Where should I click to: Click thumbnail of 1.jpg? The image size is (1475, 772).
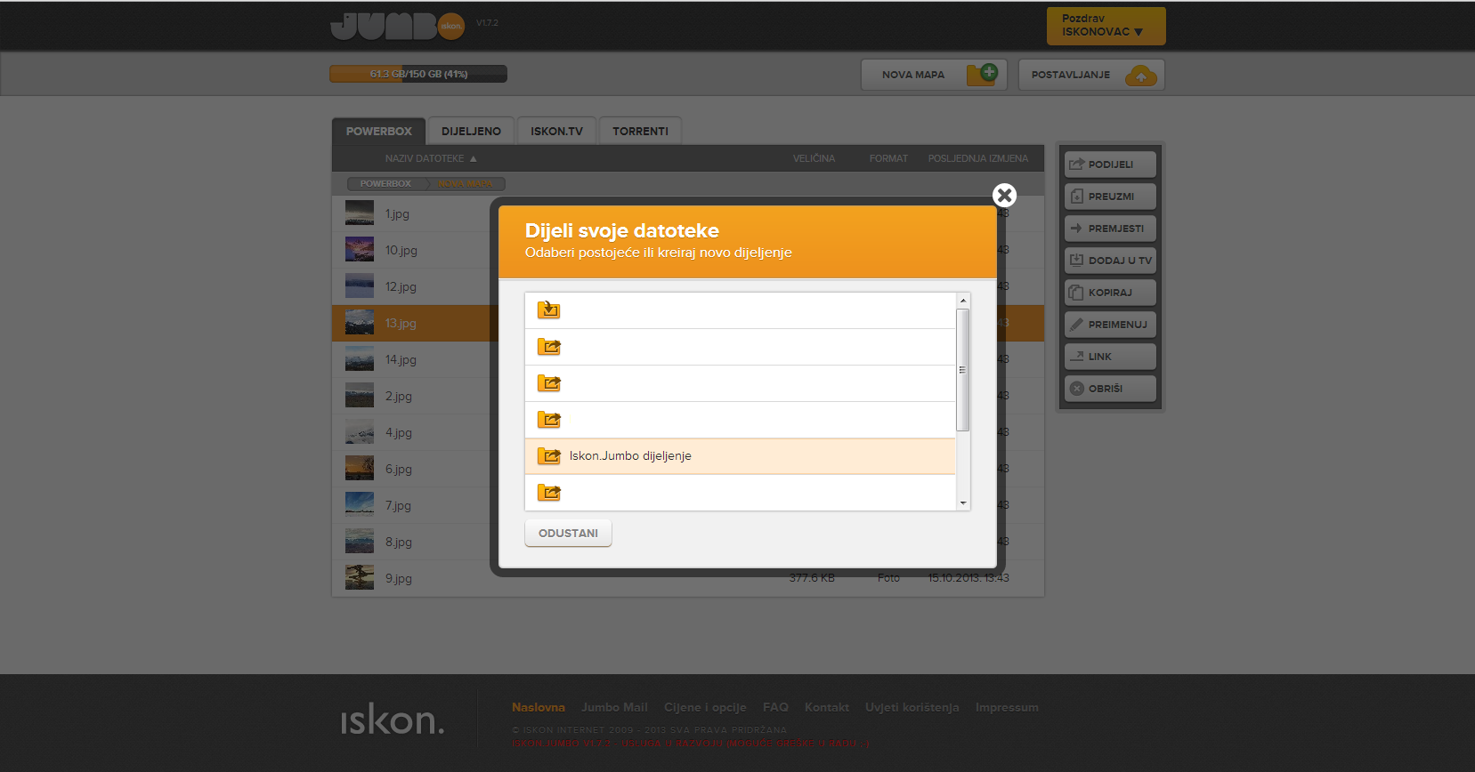360,213
